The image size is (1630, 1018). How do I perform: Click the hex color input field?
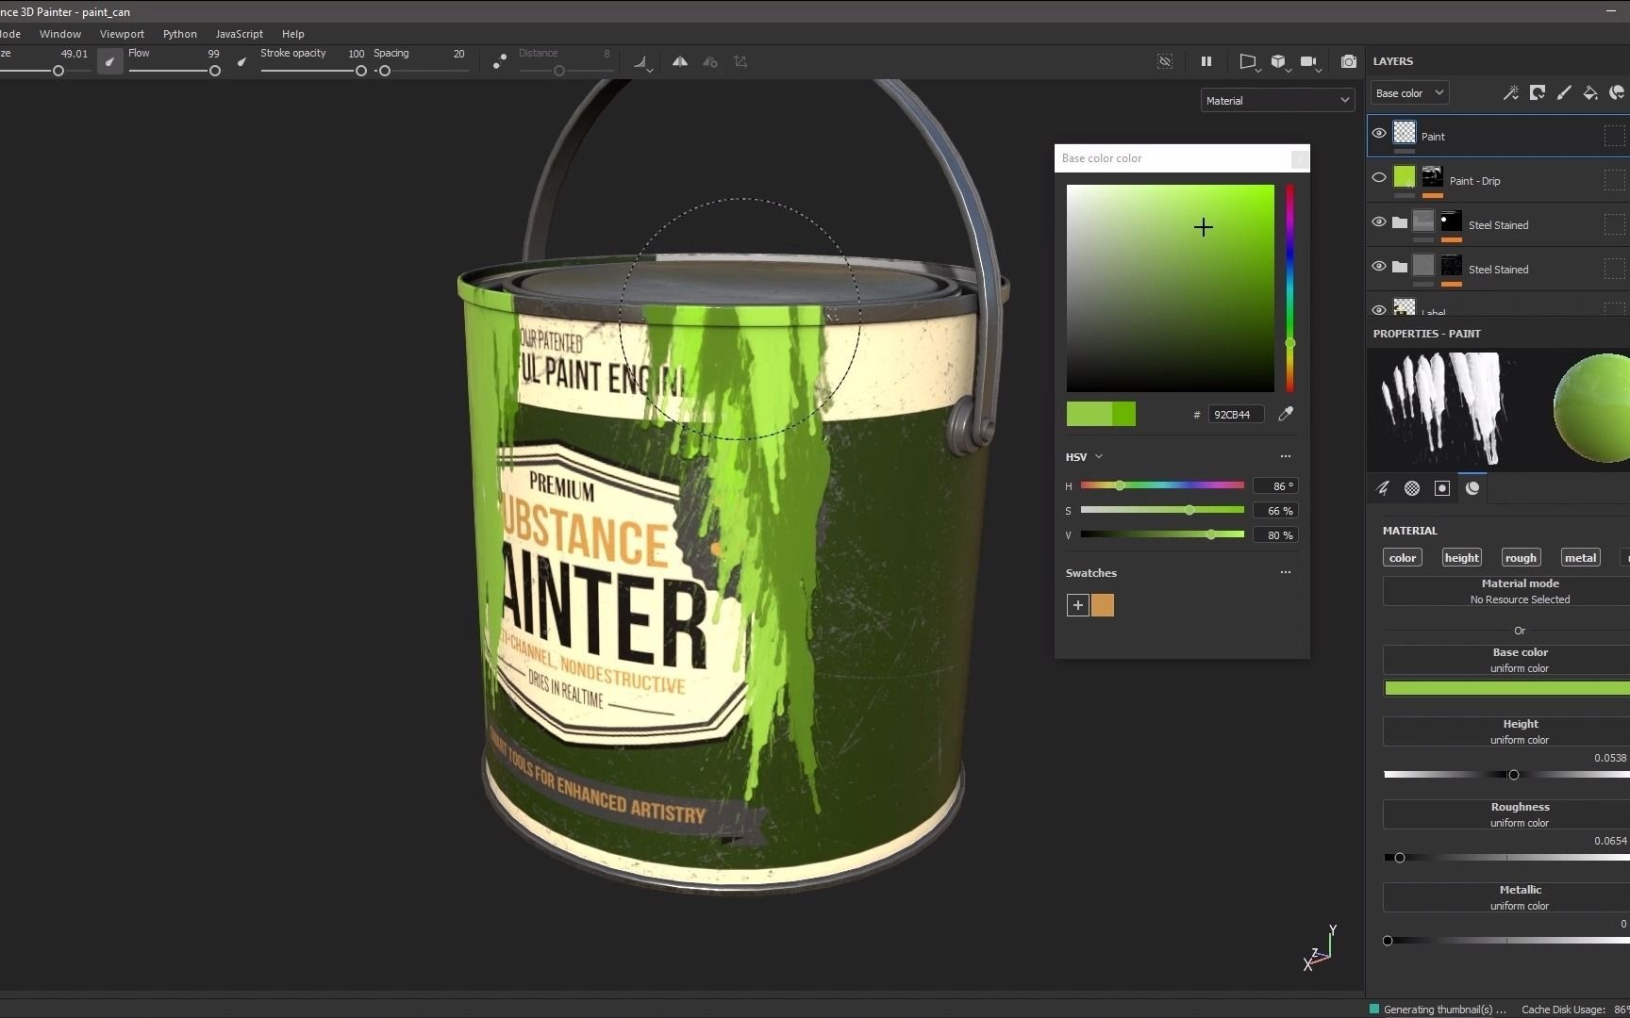pos(1234,415)
